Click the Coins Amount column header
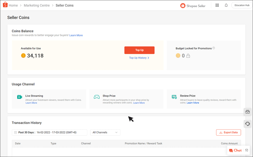The height and width of the screenshot is (157, 253). click(x=229, y=143)
